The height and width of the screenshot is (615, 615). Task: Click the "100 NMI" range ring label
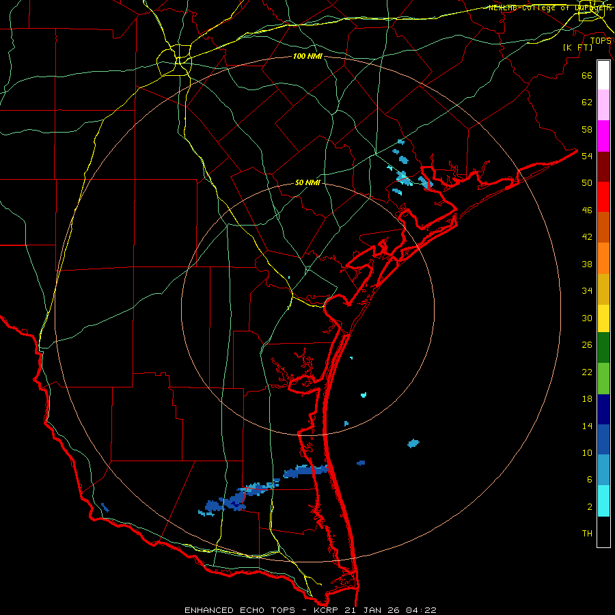307,56
